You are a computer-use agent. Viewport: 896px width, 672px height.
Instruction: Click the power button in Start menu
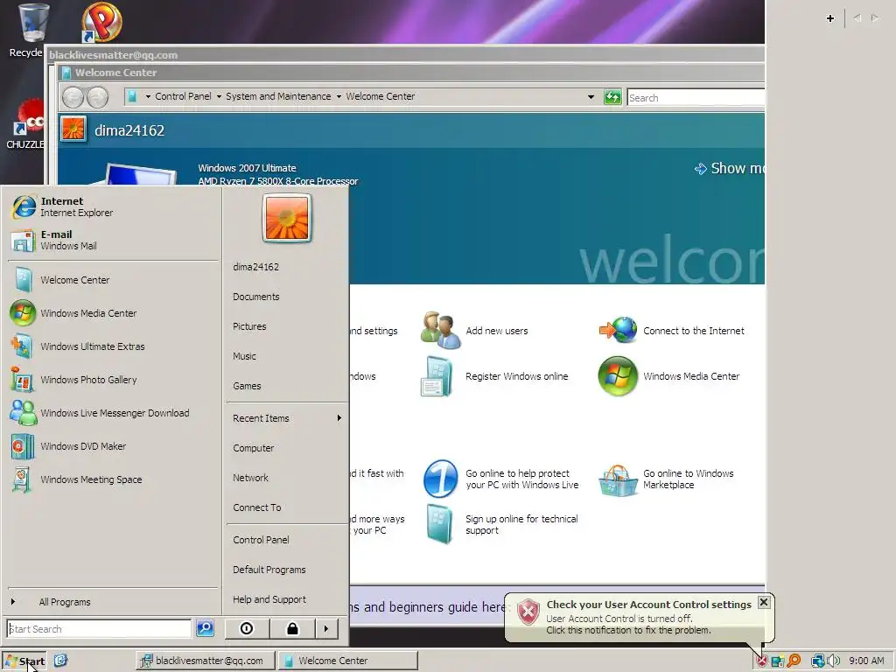pos(247,628)
